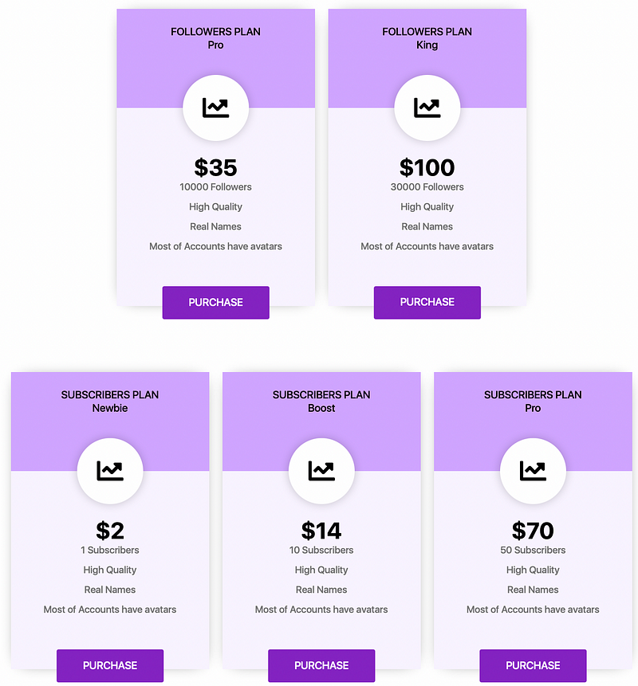The height and width of the screenshot is (686, 638).
Task: Purchase the $70 Subscribers Pro plan
Action: (533, 665)
